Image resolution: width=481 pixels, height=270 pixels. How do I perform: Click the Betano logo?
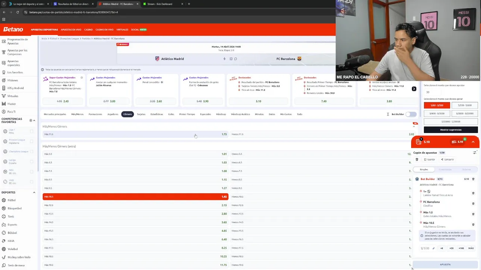coord(13,29)
